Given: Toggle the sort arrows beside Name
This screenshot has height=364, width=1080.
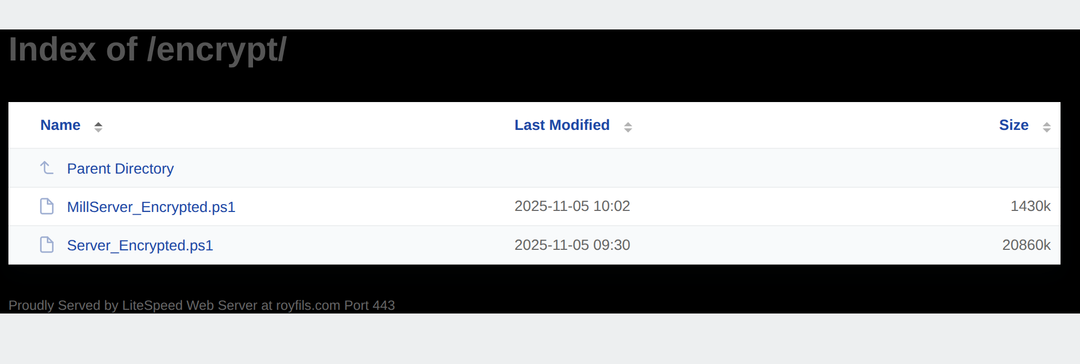Looking at the screenshot, I should [x=98, y=127].
